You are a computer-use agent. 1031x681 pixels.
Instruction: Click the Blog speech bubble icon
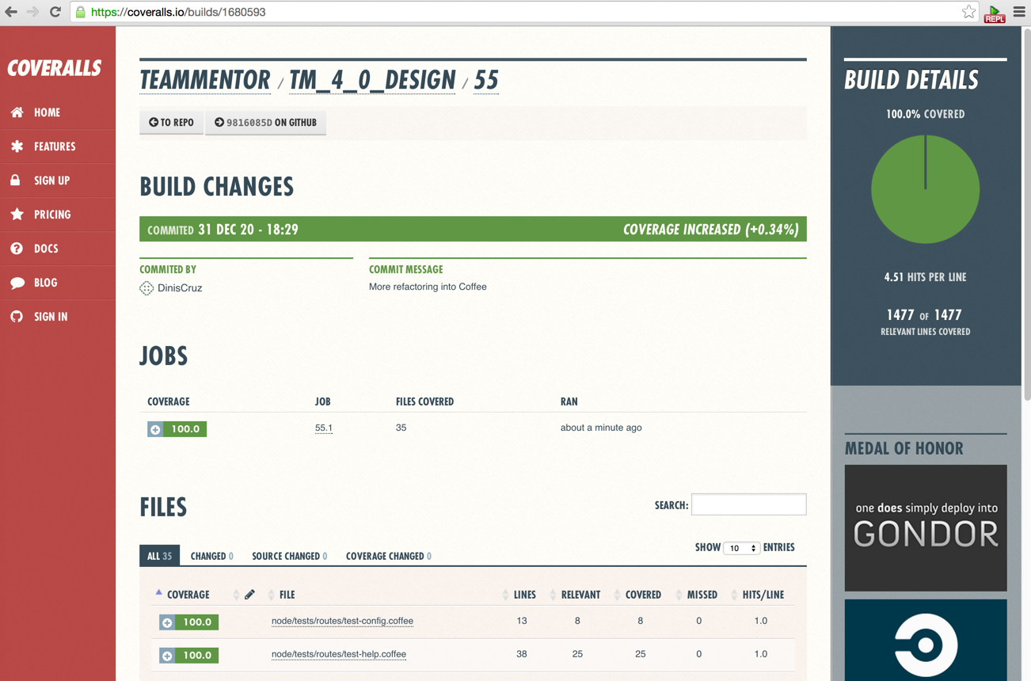coord(17,283)
